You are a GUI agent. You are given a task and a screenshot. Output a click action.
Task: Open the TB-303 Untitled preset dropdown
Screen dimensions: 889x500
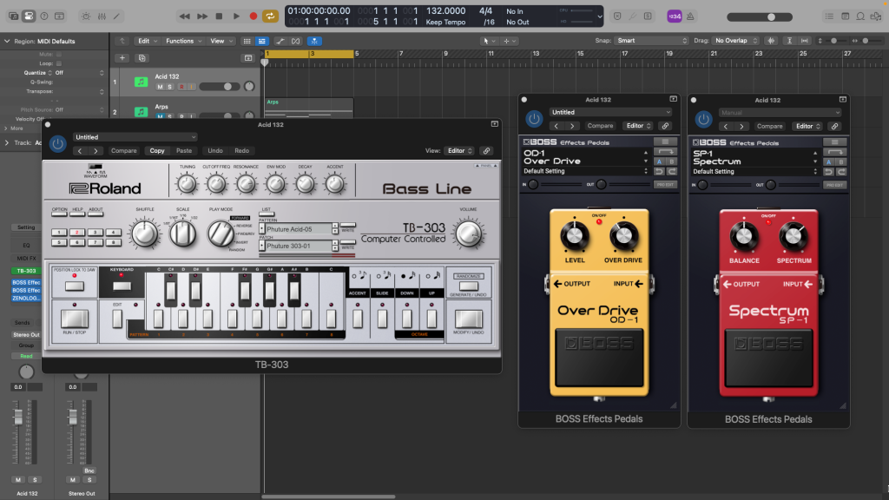pos(135,137)
